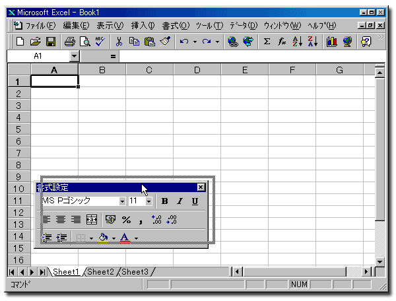Expand the Undo history dropdown arrow
The width and height of the screenshot is (396, 301).
pyautogui.click(x=195, y=42)
